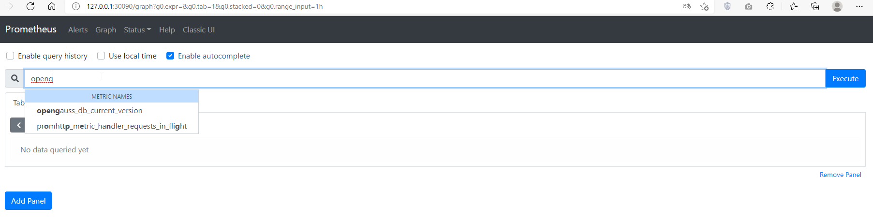
Task: Click the browser refresh icon
Action: coord(30,6)
